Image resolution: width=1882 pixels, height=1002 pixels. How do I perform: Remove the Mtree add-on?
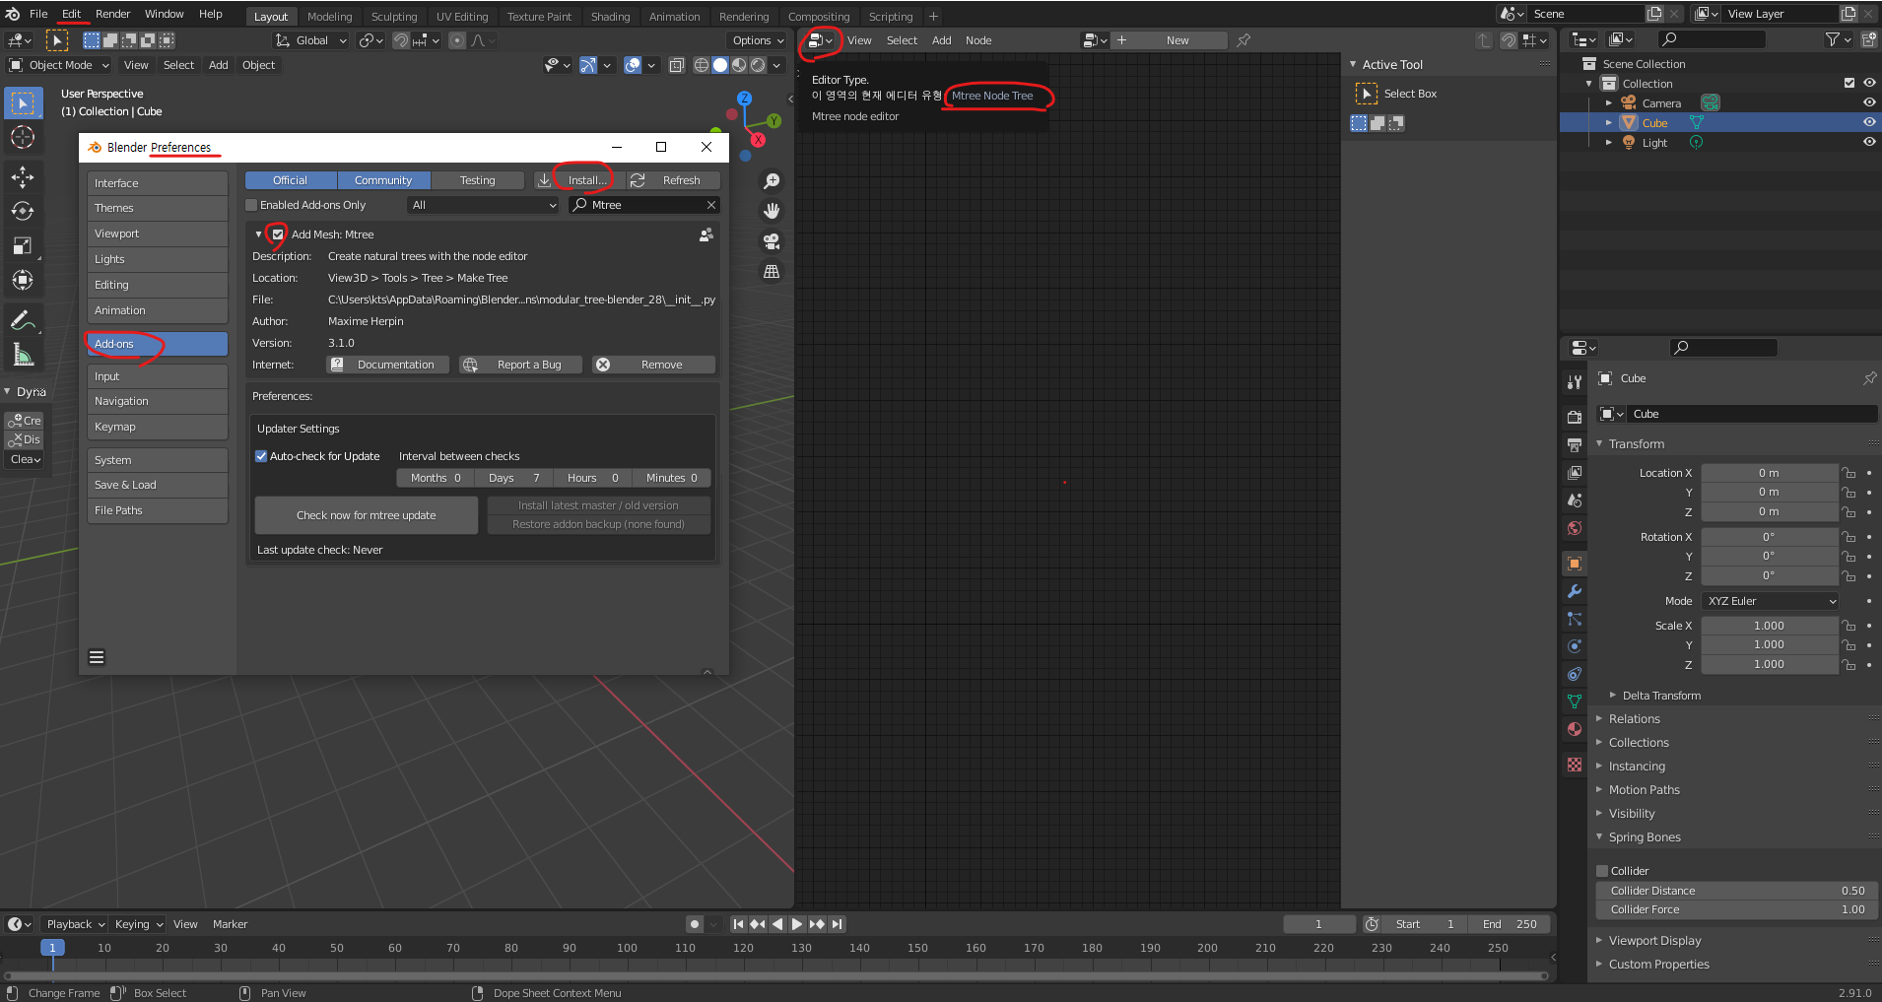point(653,365)
